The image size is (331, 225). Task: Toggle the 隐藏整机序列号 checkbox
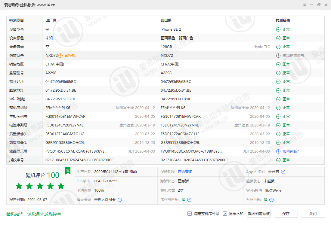click(x=190, y=214)
